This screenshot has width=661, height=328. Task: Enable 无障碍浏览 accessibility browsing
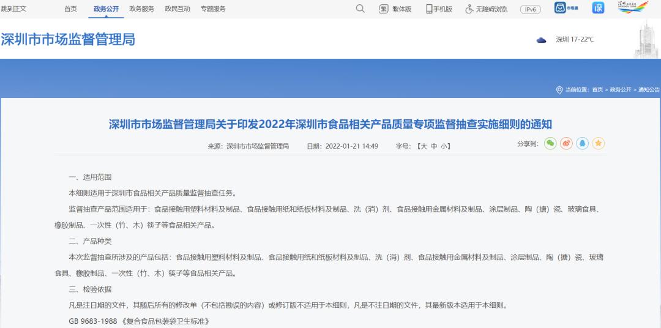pyautogui.click(x=487, y=9)
